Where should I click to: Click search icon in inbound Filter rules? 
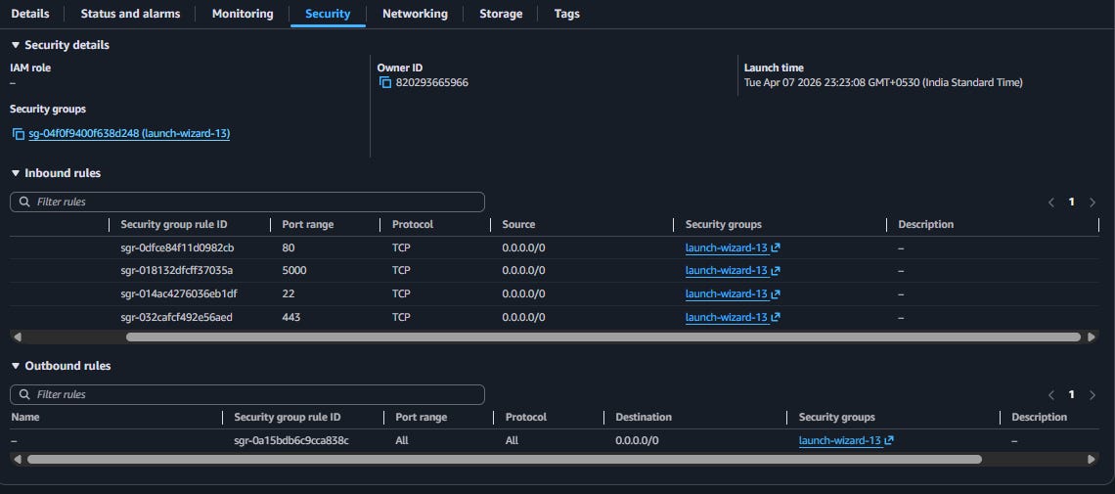click(24, 202)
